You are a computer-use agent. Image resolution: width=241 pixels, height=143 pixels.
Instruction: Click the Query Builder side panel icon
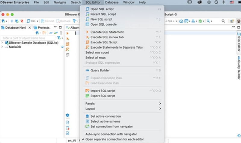click(239, 68)
